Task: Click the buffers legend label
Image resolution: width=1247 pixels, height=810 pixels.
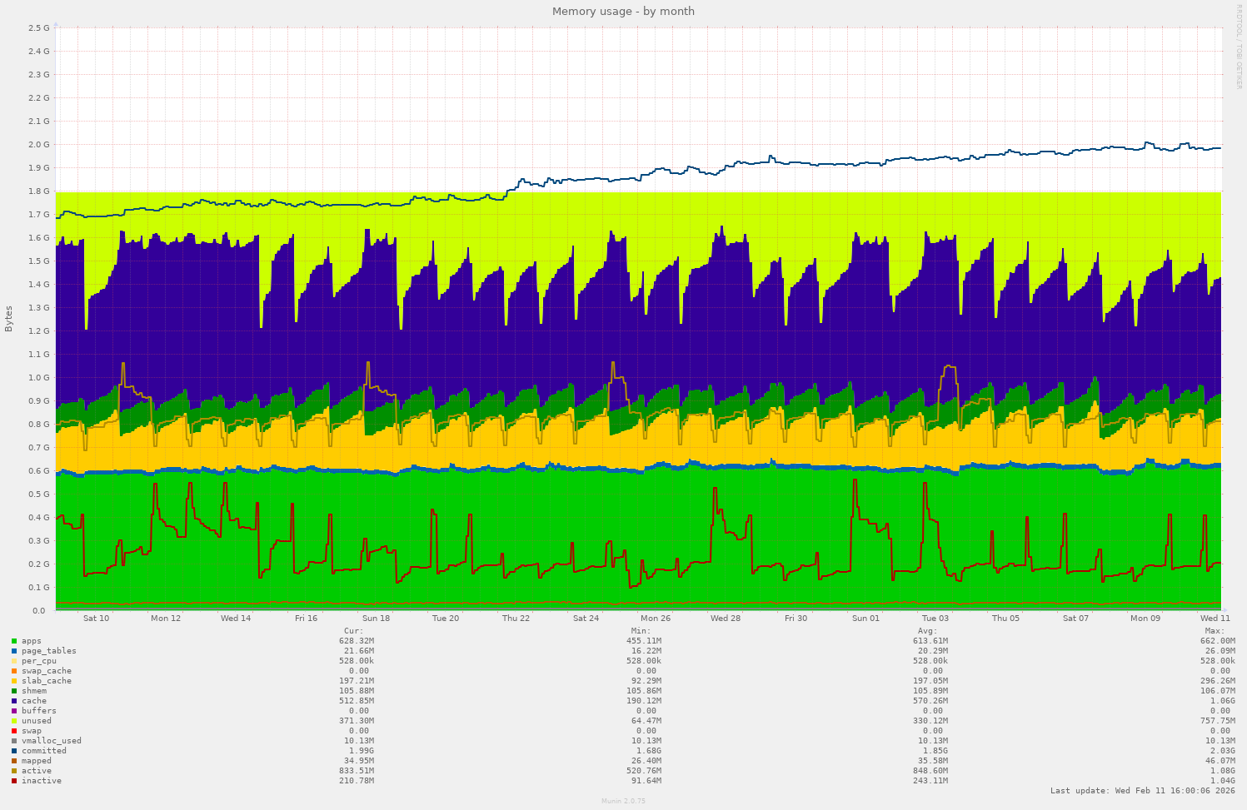Action: (x=37, y=711)
